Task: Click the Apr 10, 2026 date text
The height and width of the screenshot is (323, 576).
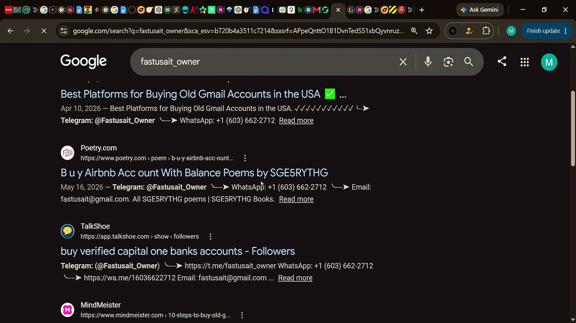Action: pyautogui.click(x=81, y=109)
